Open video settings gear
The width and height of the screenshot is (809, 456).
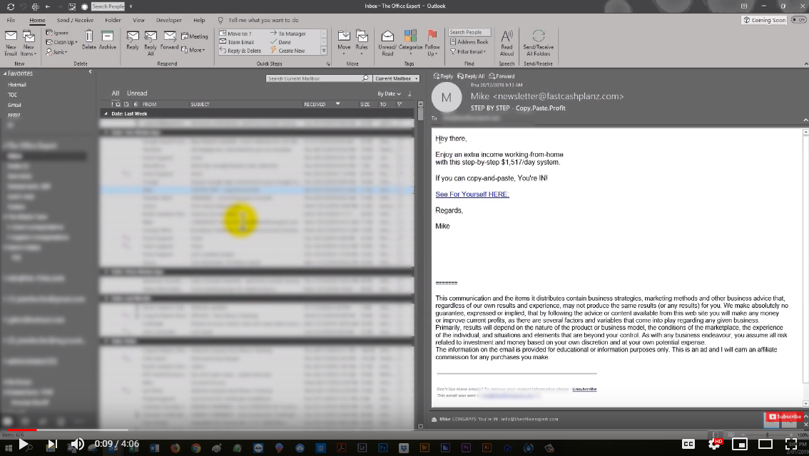pyautogui.click(x=714, y=444)
